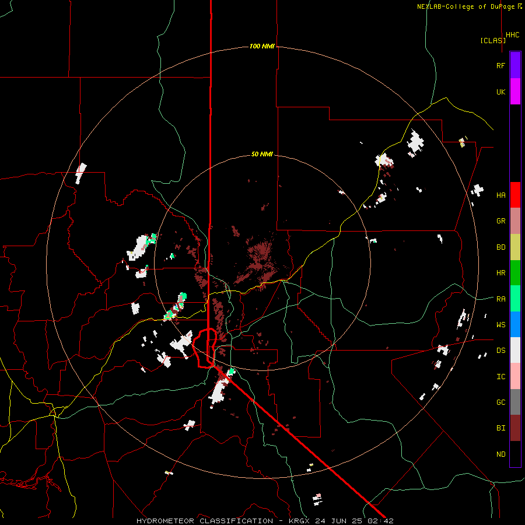The width and height of the screenshot is (525, 525).
Task: Click the 'GC' legend label
Action: pyautogui.click(x=501, y=402)
